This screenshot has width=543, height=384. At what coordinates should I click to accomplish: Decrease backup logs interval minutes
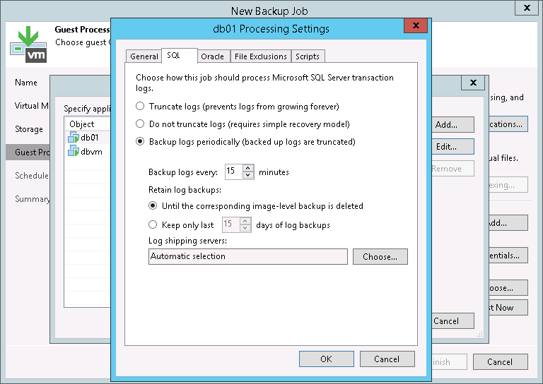248,175
